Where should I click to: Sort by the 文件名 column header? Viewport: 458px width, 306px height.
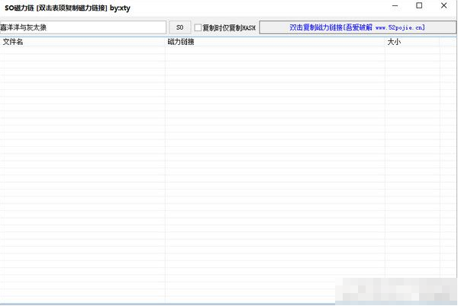pos(82,42)
